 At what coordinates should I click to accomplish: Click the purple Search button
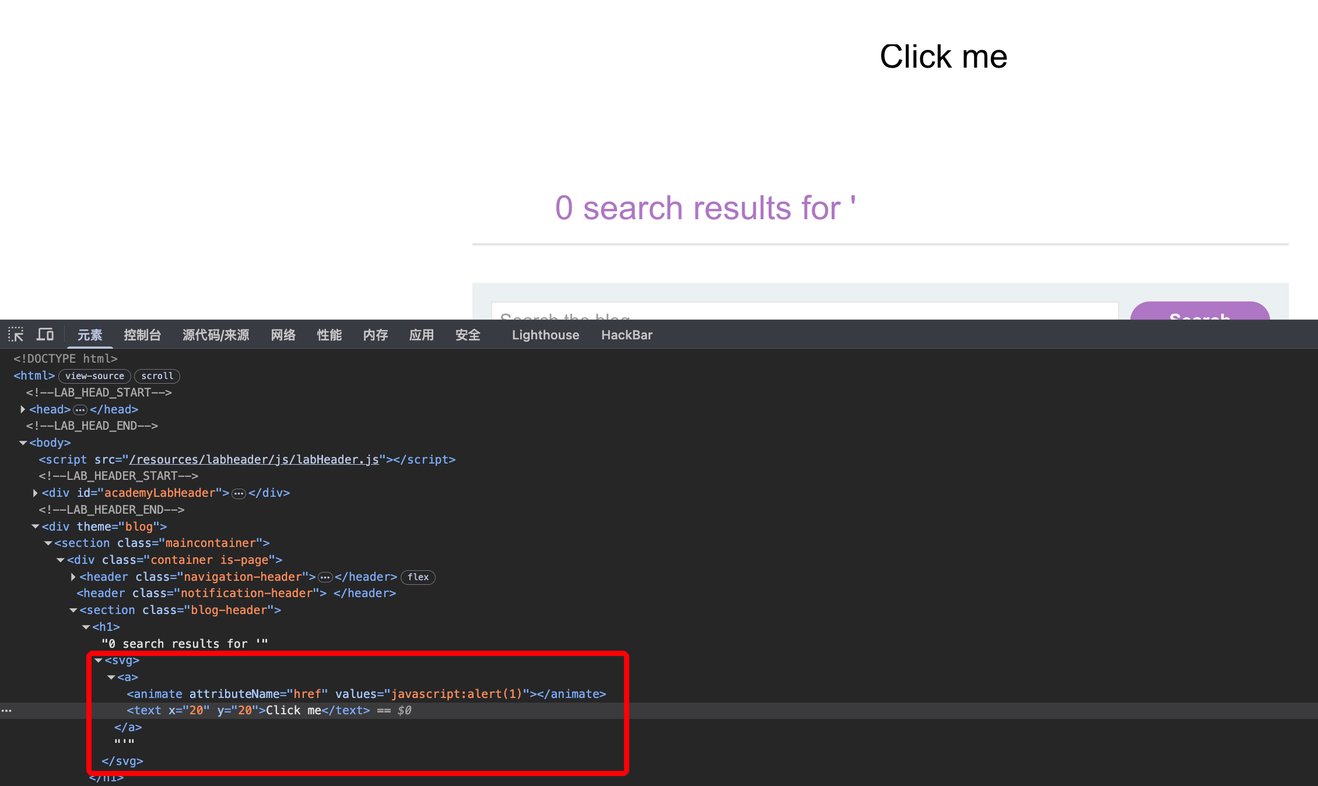(x=1200, y=312)
